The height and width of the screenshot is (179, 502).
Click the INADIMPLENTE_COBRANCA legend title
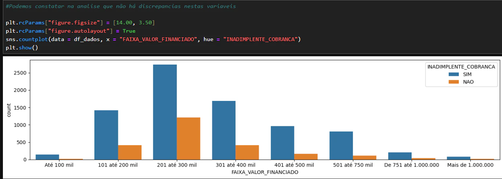point(461,66)
